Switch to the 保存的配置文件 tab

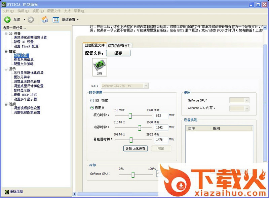(119, 46)
